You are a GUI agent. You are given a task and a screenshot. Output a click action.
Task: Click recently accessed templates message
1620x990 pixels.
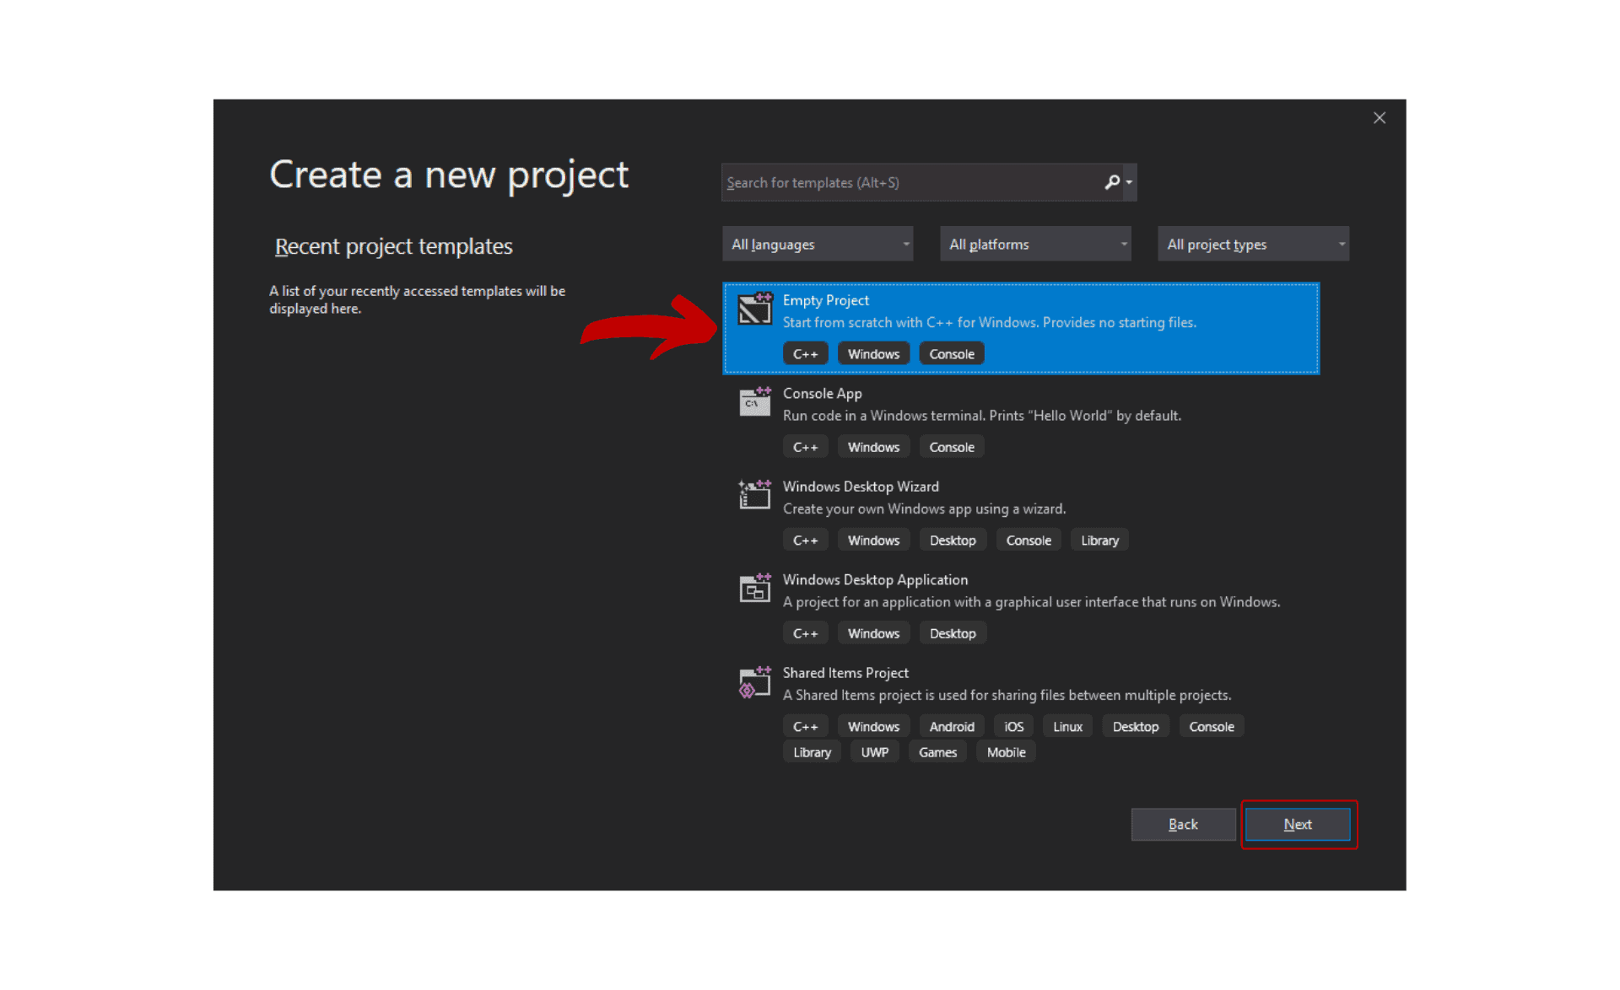tap(417, 299)
